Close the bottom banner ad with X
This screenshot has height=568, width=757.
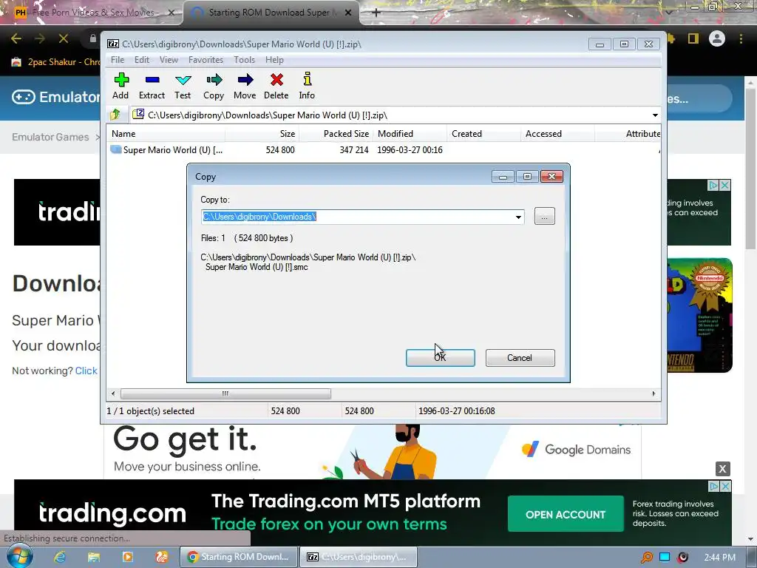723,468
